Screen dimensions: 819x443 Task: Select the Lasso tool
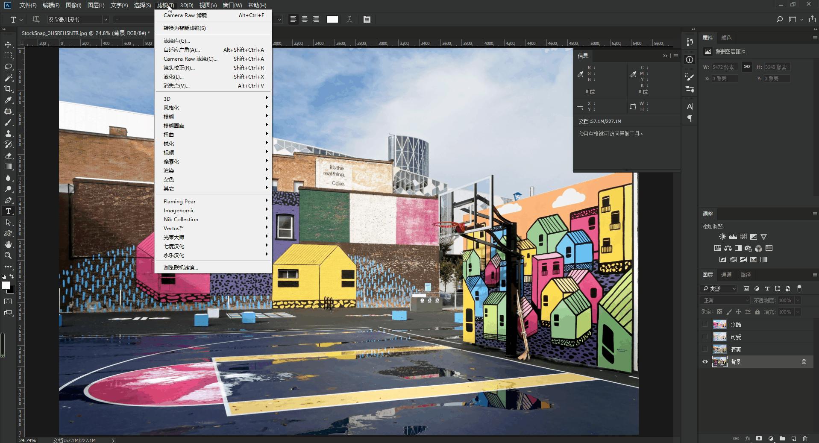[8, 67]
